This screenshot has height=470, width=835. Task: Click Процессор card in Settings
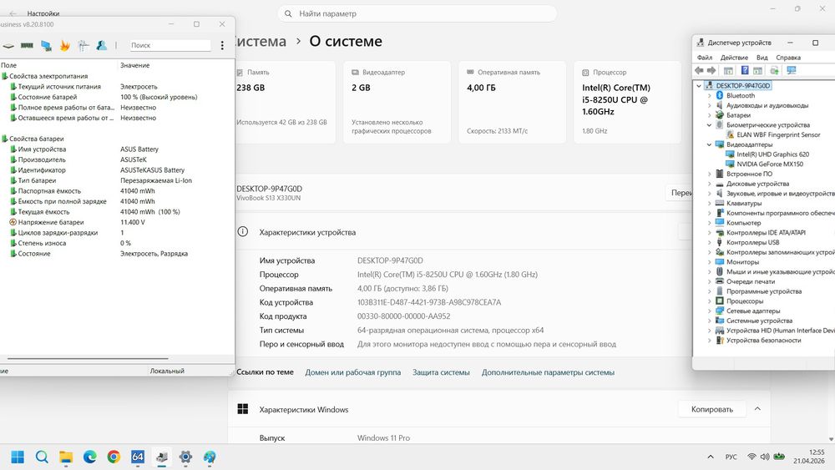click(627, 102)
